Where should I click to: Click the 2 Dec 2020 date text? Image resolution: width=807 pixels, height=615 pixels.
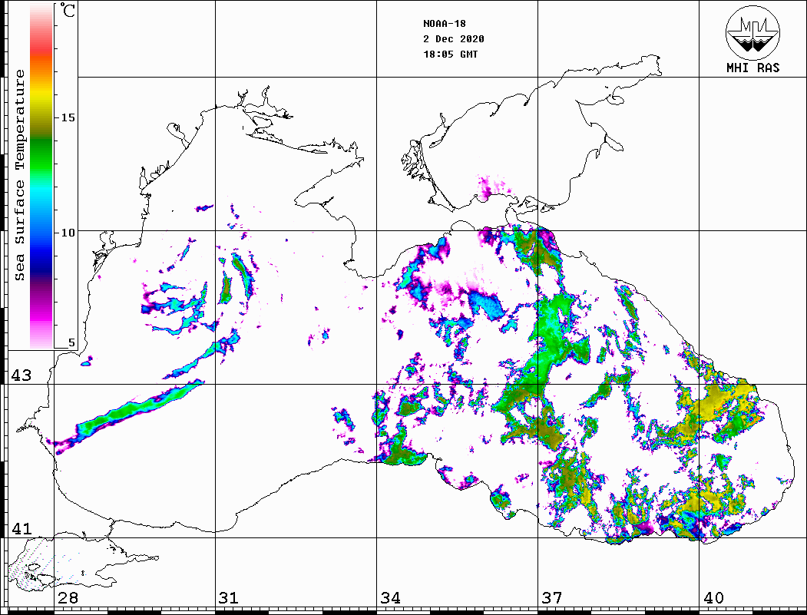pos(453,39)
